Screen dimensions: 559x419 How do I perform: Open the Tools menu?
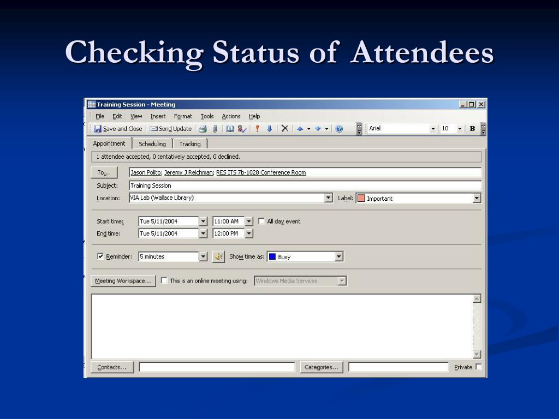(207, 116)
